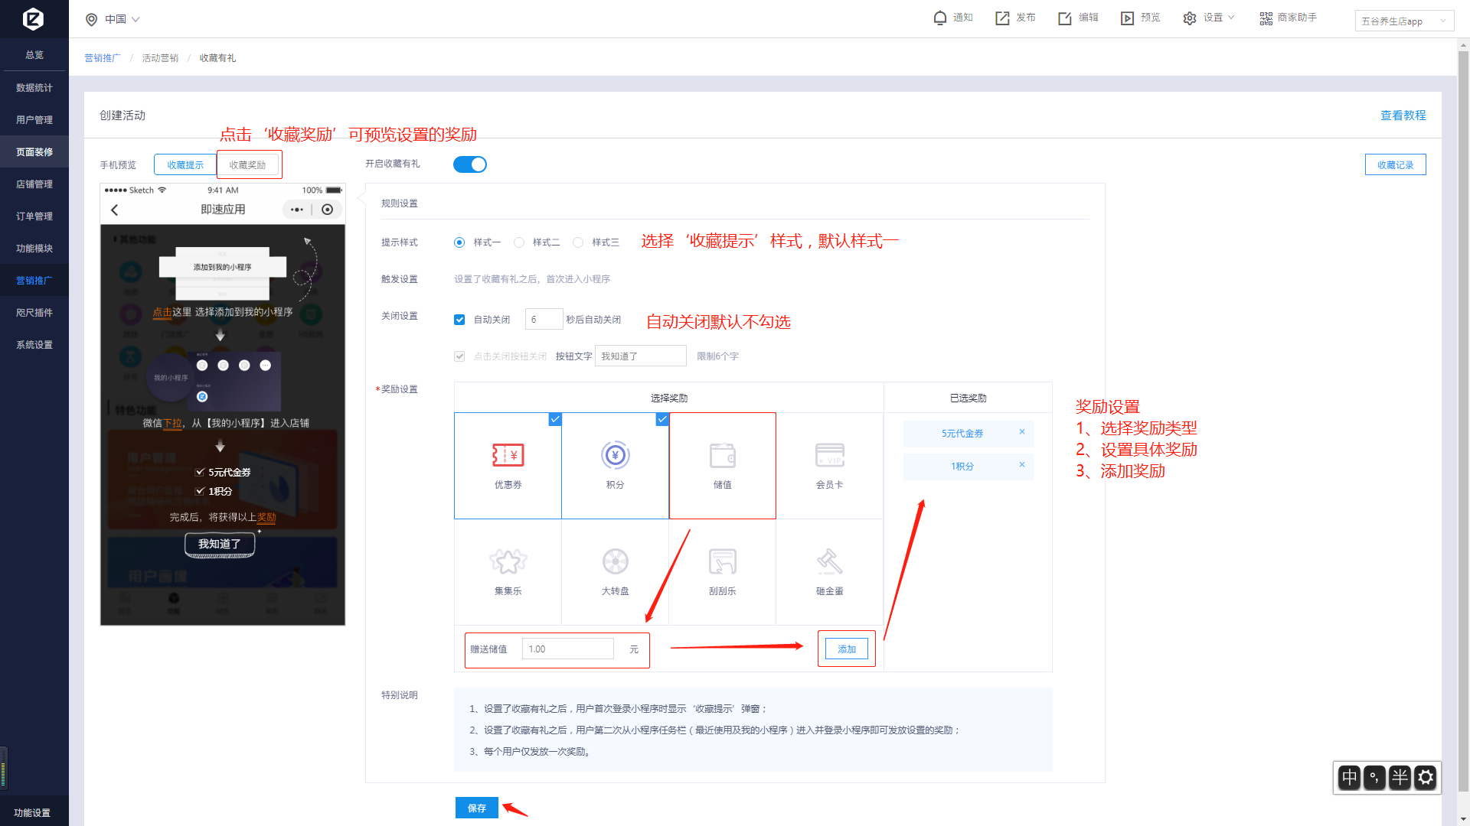Toggle the 自动关闭 checkbox

pyautogui.click(x=459, y=320)
